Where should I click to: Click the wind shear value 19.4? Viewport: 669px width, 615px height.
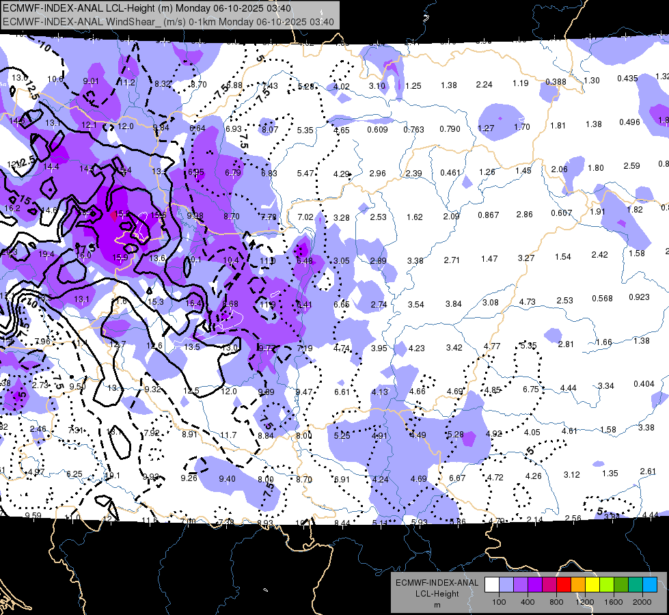tap(46, 254)
